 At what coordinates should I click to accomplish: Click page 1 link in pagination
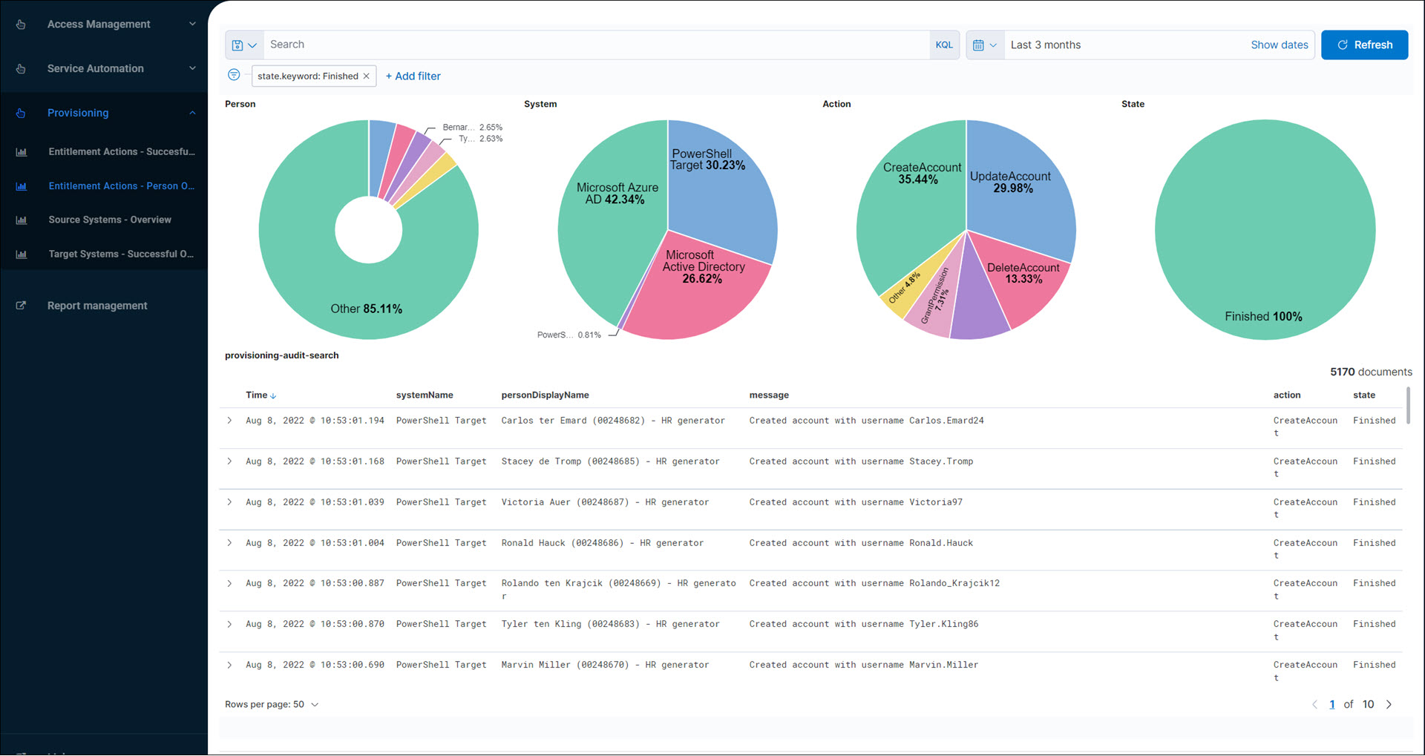pyautogui.click(x=1332, y=705)
